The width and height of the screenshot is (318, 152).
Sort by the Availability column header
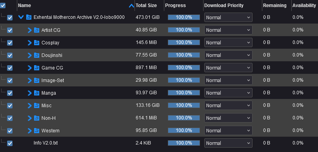pos(305,5)
